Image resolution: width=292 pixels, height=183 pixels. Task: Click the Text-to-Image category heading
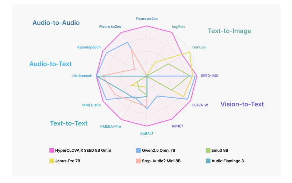point(229,31)
